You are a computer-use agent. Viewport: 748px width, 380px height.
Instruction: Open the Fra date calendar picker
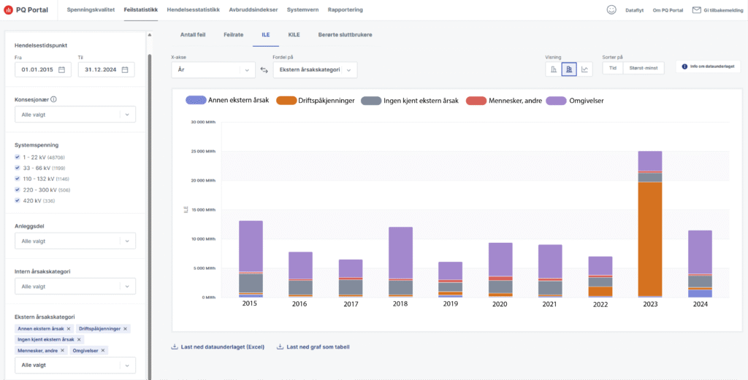point(62,70)
